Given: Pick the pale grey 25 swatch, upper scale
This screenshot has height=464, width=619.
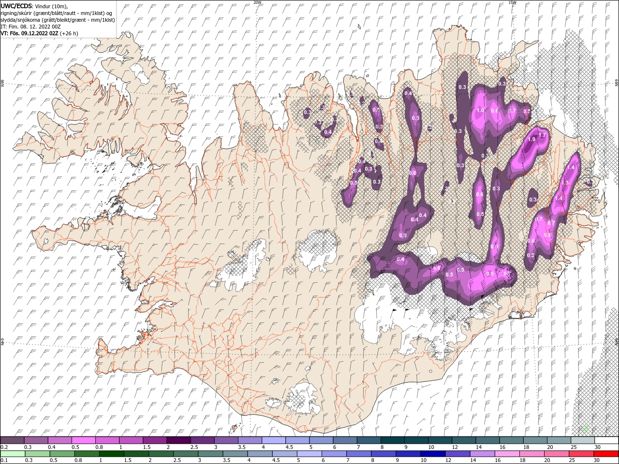Looking at the screenshot, I should point(583,440).
